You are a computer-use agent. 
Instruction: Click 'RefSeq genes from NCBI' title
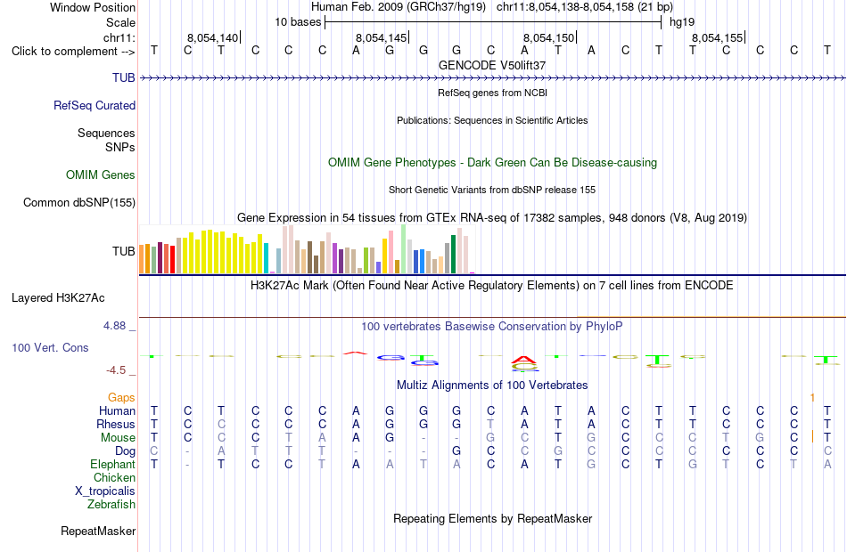tap(493, 93)
